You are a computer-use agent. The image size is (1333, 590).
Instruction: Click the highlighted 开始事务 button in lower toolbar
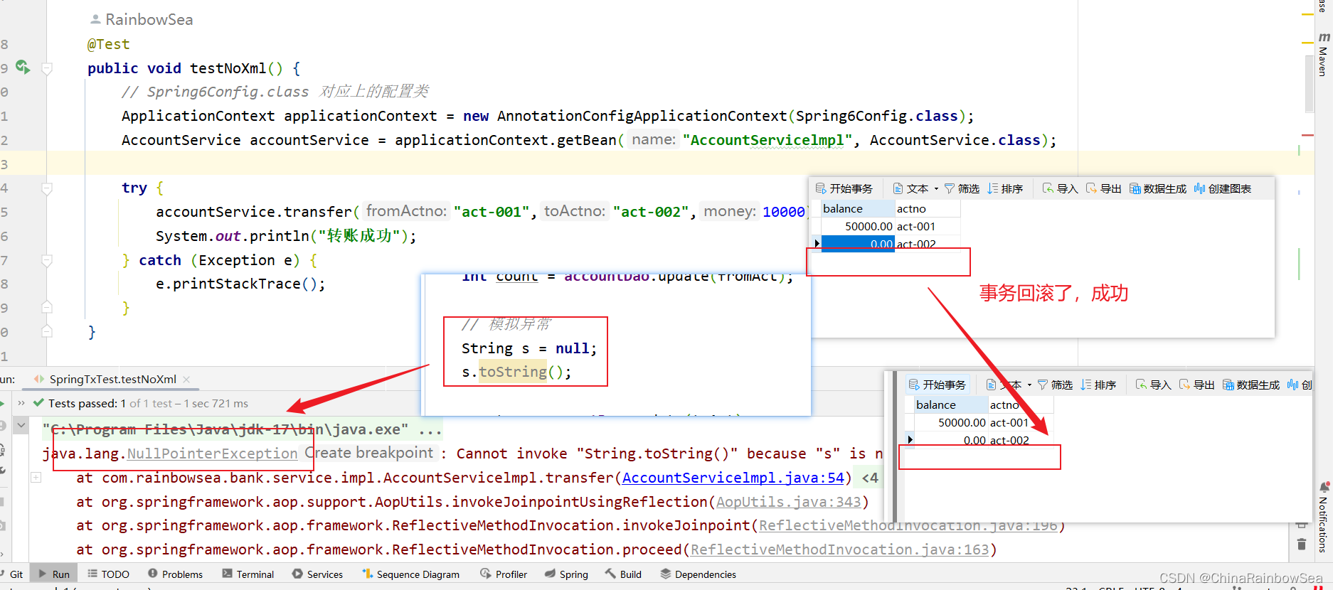tap(938, 385)
